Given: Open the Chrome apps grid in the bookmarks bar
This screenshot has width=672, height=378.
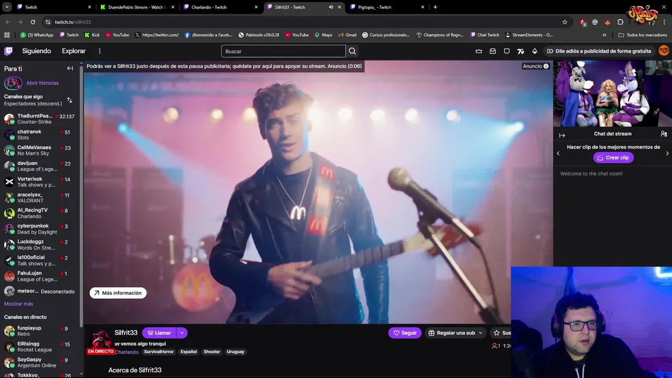Looking at the screenshot, I should click(x=7, y=35).
